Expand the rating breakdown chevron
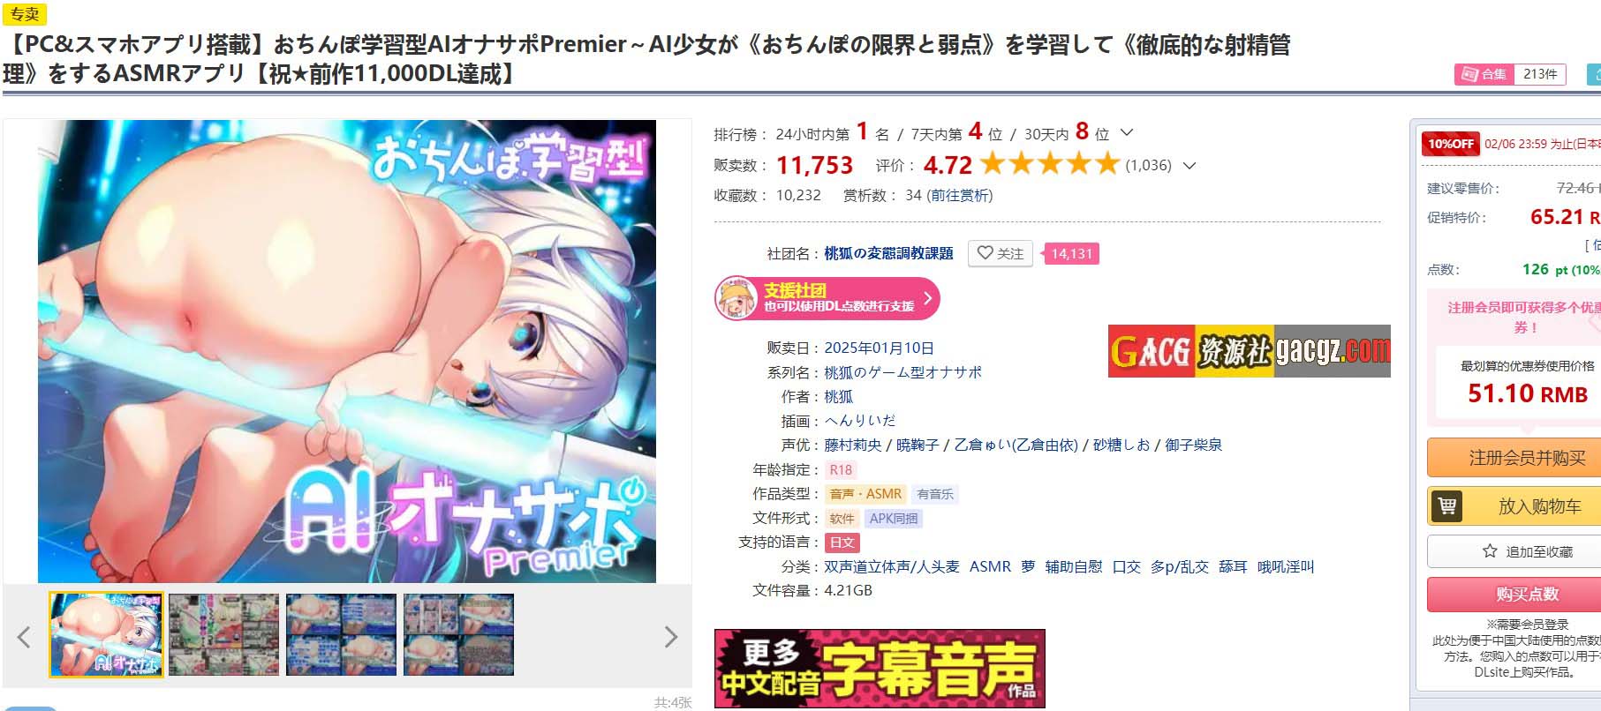Screen dimensions: 1601x711 pyautogui.click(x=1189, y=165)
